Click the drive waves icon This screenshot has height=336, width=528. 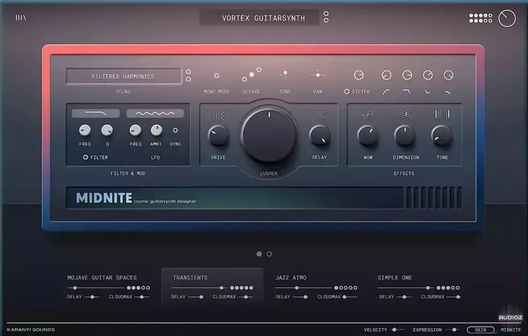[218, 115]
